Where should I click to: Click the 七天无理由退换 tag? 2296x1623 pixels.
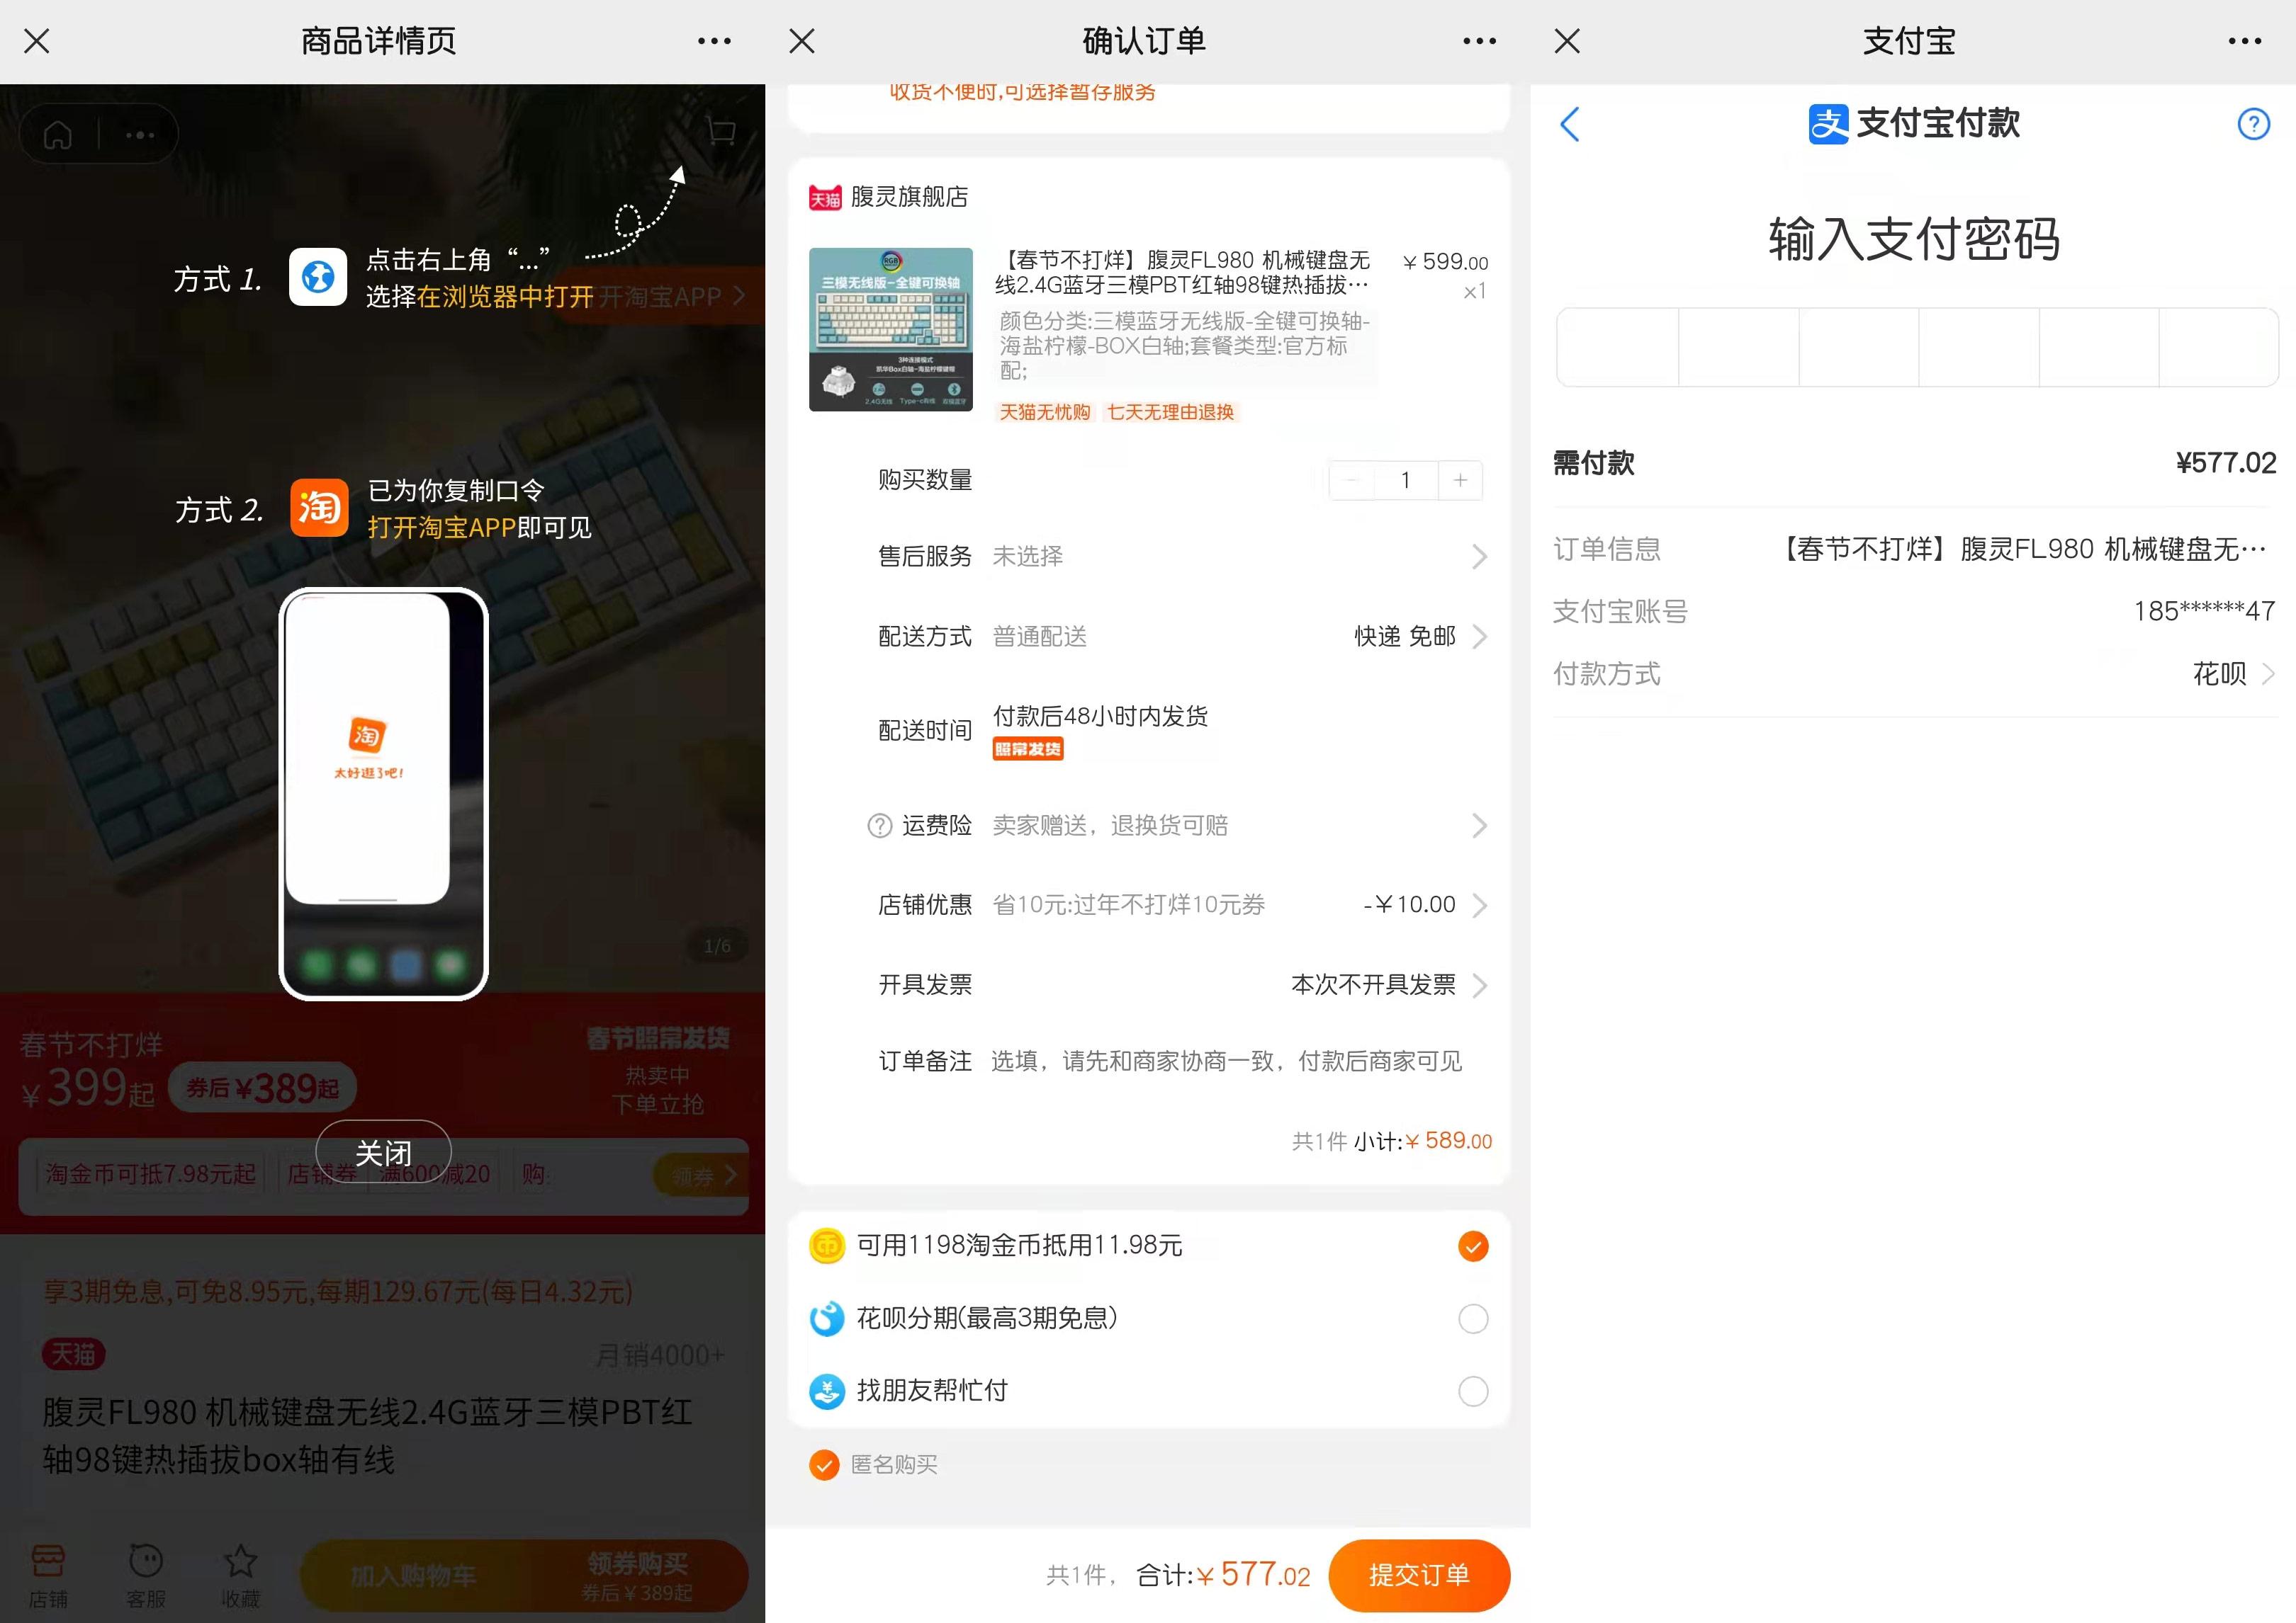click(1170, 411)
